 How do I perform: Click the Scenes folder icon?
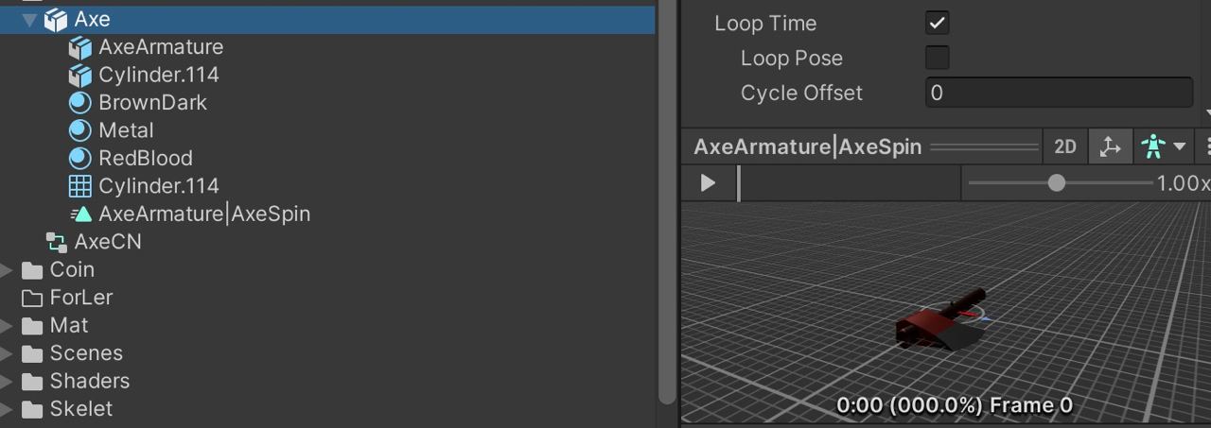[32, 353]
